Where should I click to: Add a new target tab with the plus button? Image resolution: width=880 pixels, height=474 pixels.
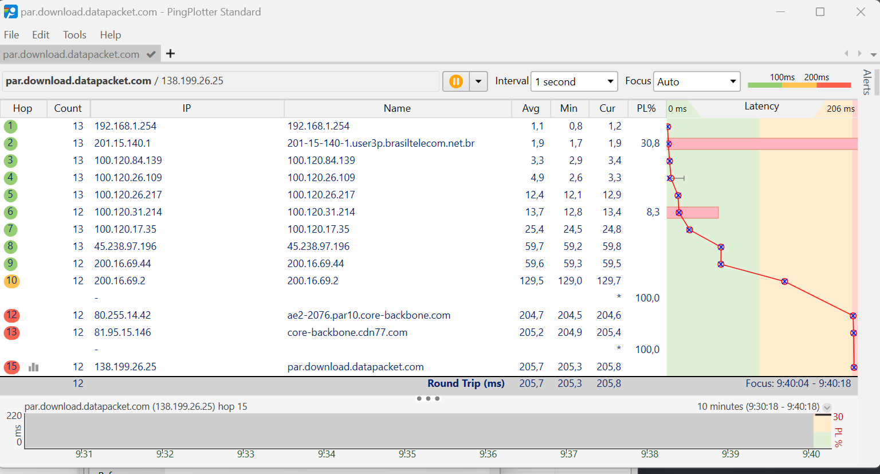tap(170, 54)
